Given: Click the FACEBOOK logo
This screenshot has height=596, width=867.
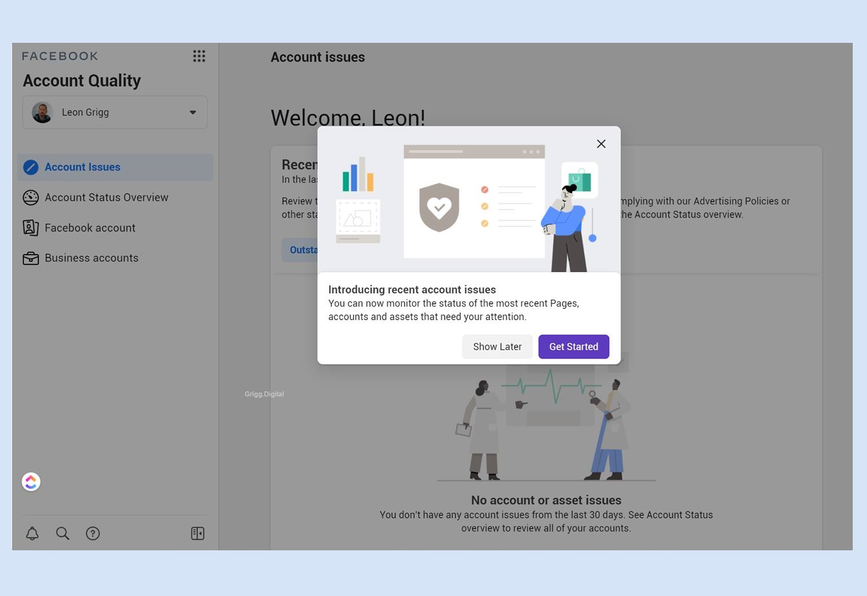Looking at the screenshot, I should tap(59, 55).
